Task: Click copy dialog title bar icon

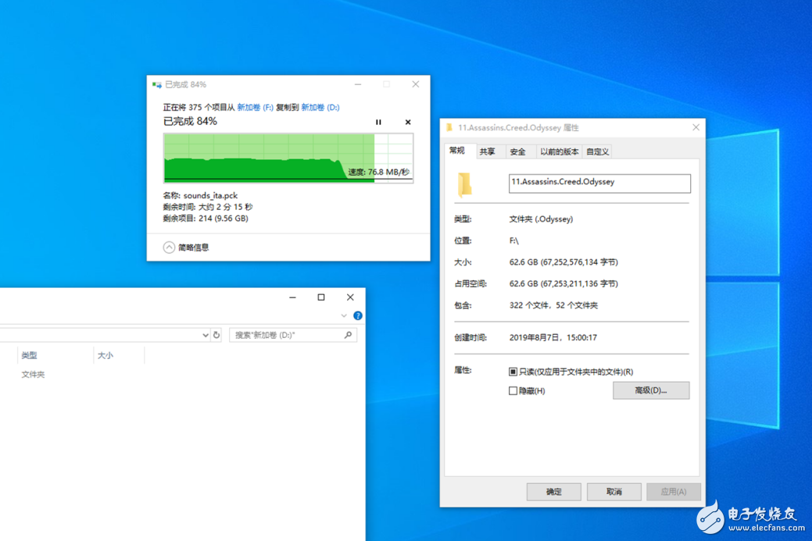Action: click(x=157, y=84)
